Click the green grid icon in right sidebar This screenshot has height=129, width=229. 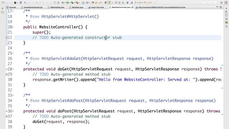(x=226, y=22)
